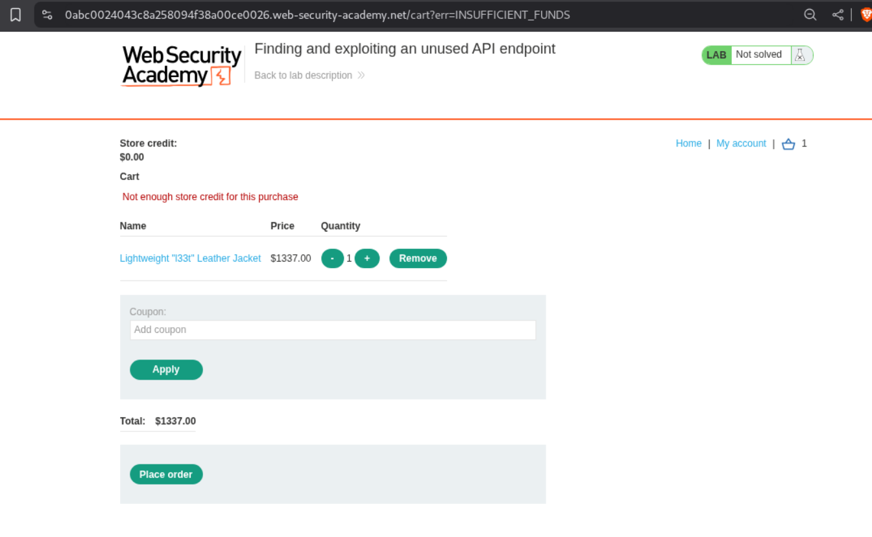Go to the Home page link
872x537 pixels.
click(x=688, y=143)
